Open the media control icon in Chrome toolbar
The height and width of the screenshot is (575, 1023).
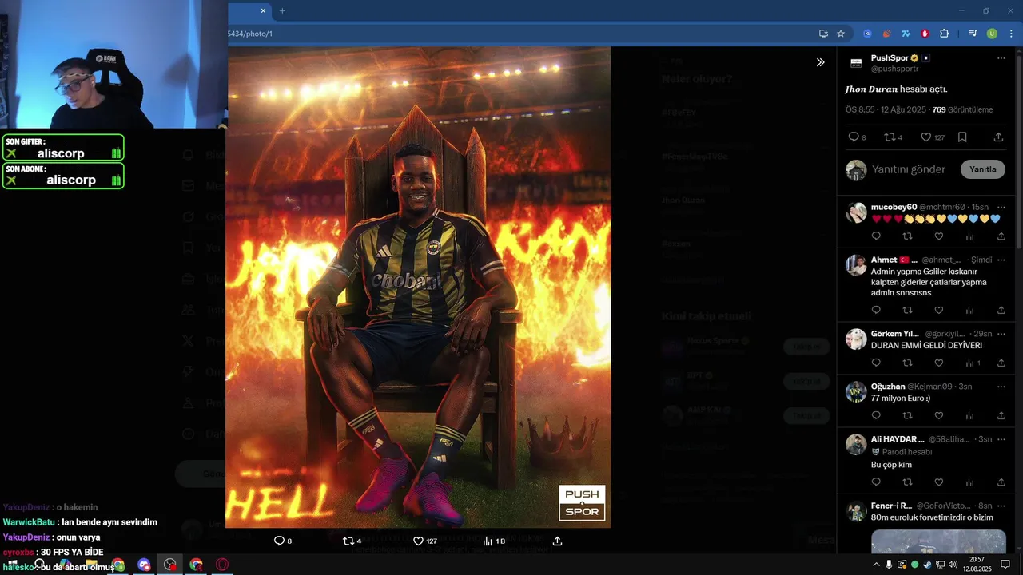pos(973,34)
